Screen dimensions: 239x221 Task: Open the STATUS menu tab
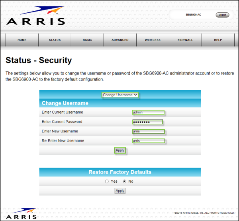(55, 40)
